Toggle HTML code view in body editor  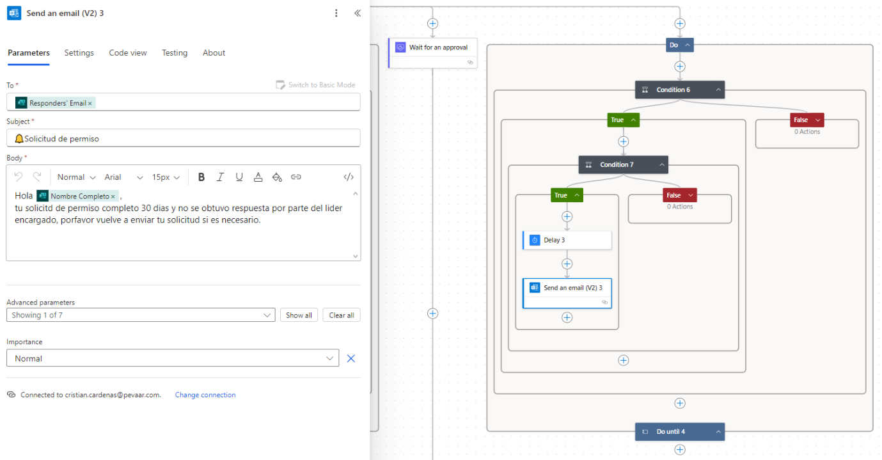[349, 177]
